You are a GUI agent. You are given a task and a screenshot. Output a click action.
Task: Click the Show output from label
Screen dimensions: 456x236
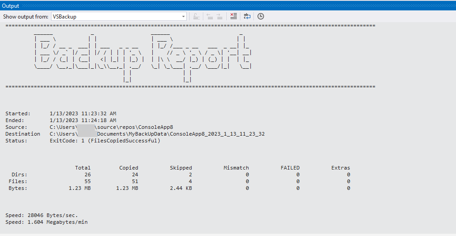[25, 16]
